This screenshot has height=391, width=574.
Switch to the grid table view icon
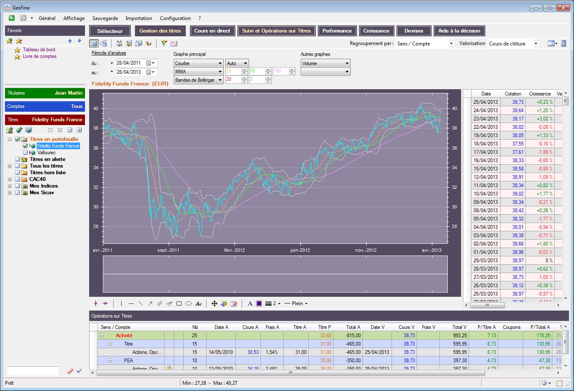click(x=94, y=43)
